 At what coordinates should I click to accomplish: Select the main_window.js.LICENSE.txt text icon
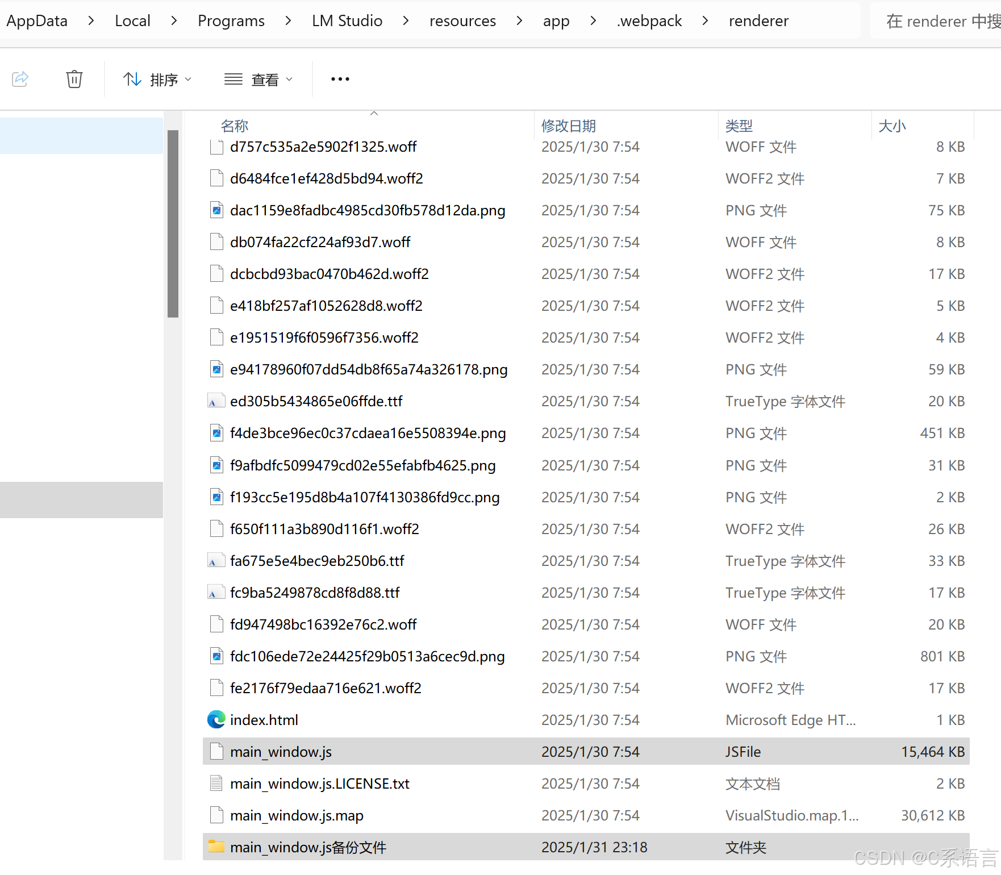click(216, 784)
